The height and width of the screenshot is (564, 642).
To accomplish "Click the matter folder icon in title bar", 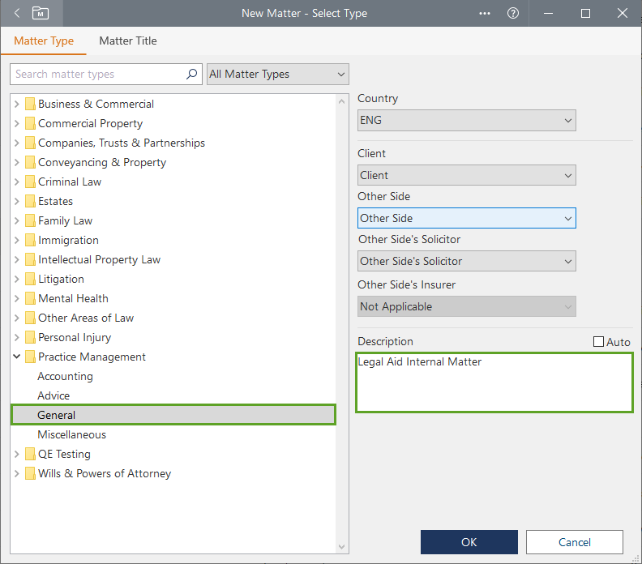I will click(x=40, y=13).
